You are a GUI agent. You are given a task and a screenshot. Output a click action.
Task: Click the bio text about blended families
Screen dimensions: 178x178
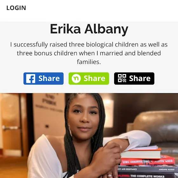point(89,53)
